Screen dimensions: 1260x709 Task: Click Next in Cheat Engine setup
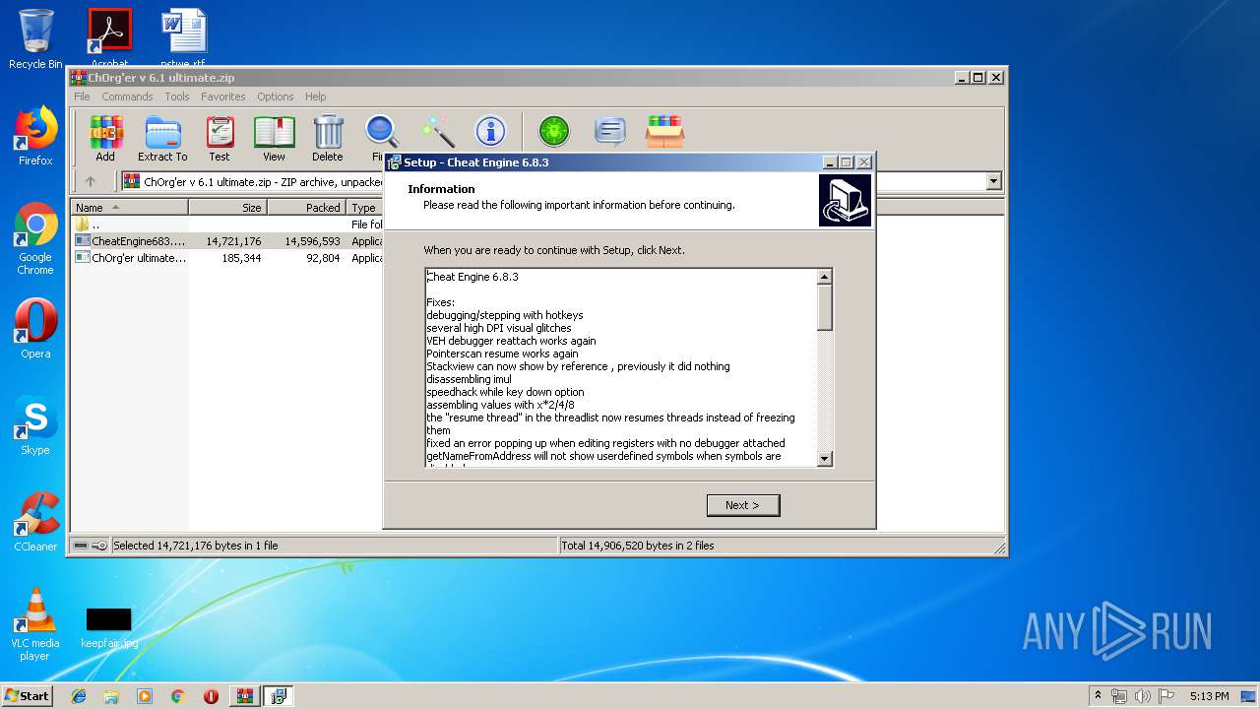click(x=743, y=505)
